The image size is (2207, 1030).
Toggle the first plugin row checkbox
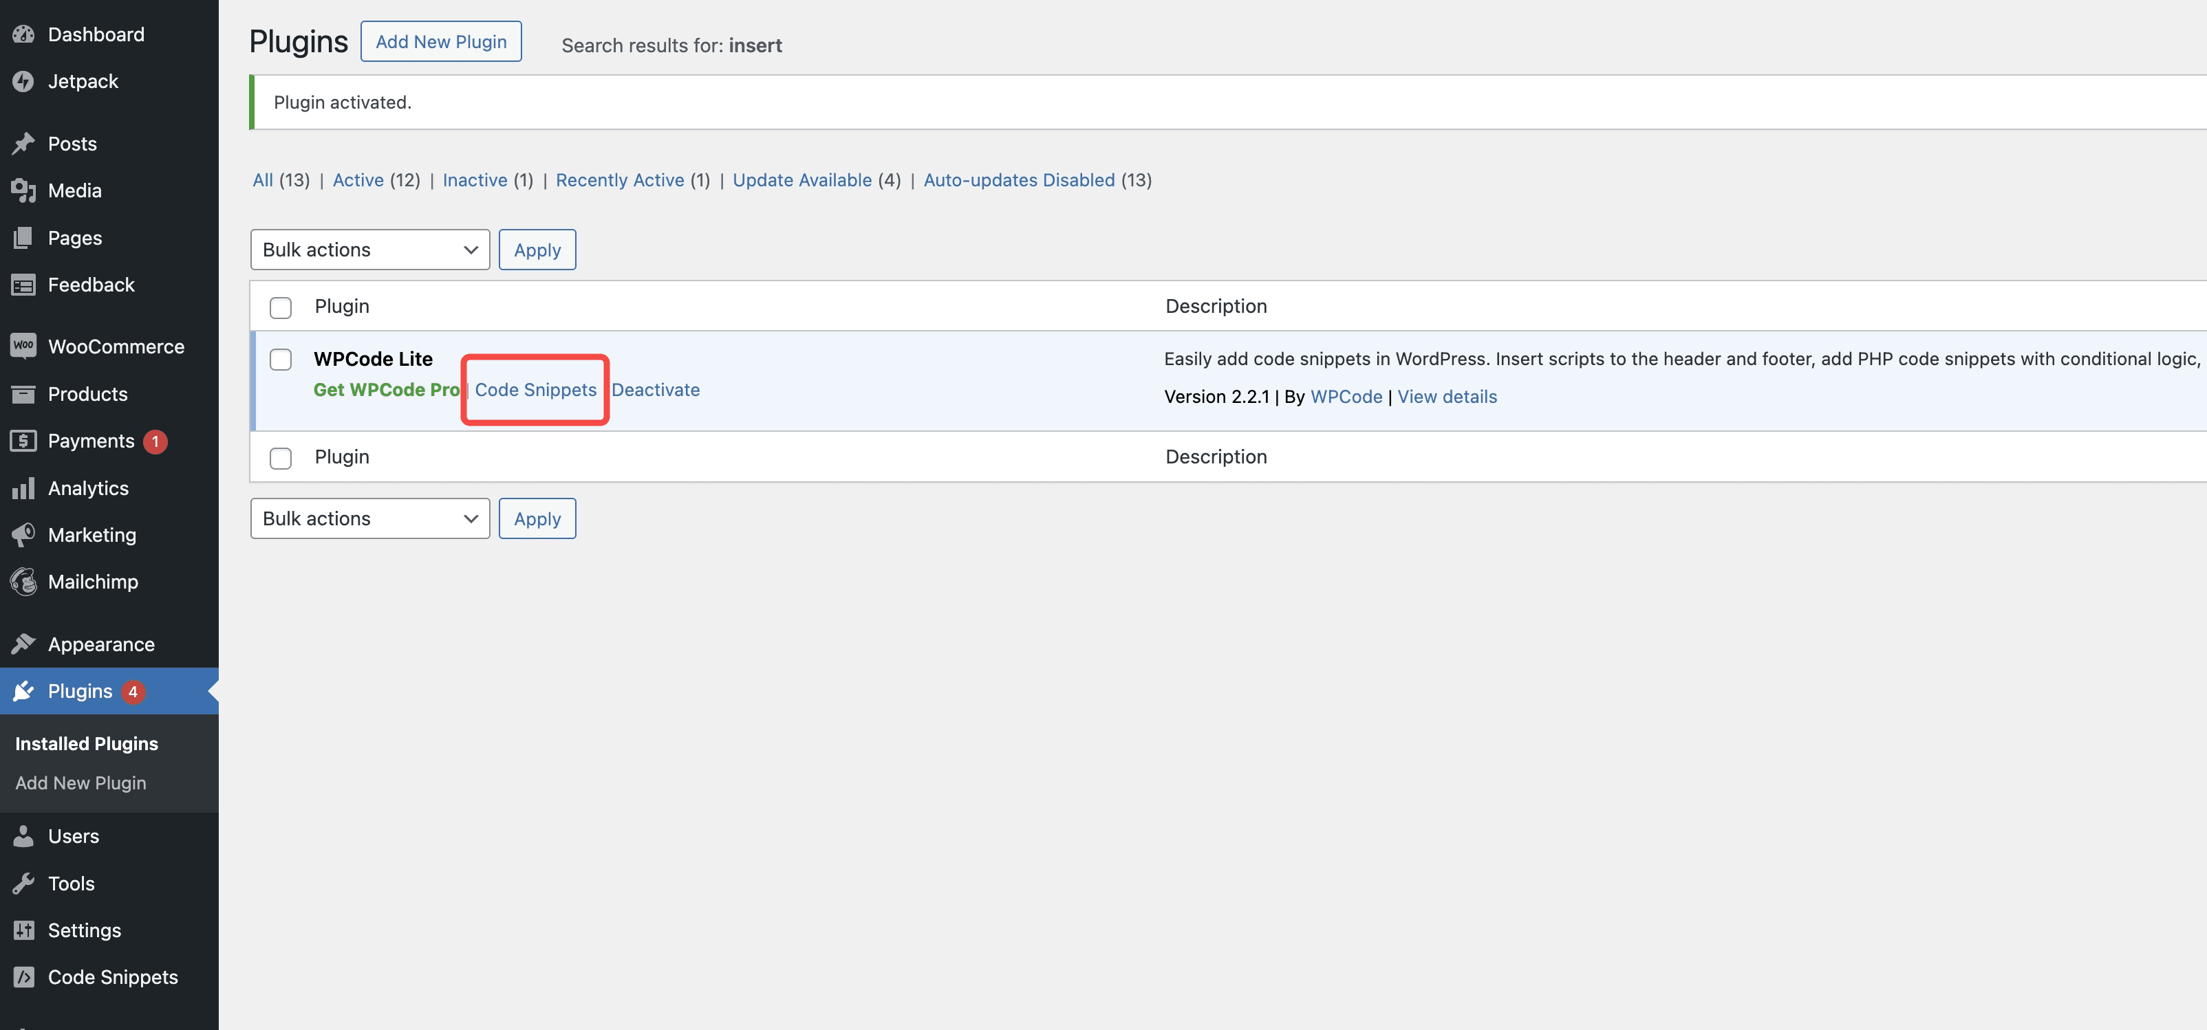coord(280,360)
